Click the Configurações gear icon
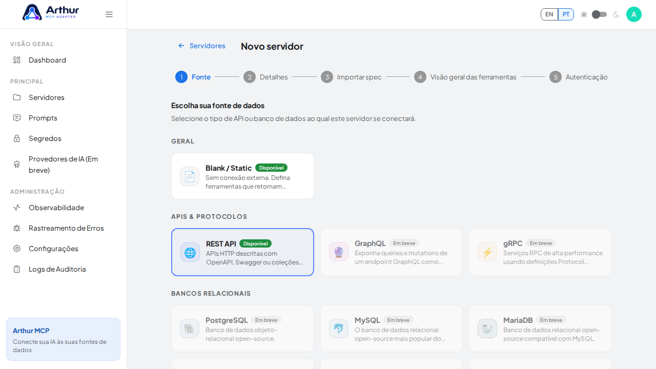Image resolution: width=656 pixels, height=369 pixels. click(x=17, y=249)
